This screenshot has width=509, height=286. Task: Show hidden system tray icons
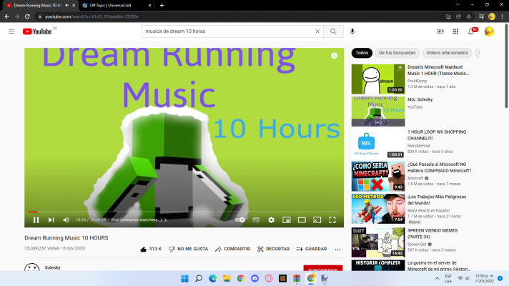[x=438, y=279]
